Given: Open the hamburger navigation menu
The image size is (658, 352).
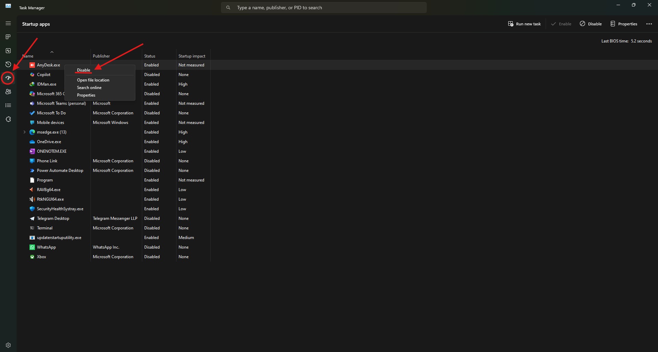Looking at the screenshot, I should click(8, 23).
